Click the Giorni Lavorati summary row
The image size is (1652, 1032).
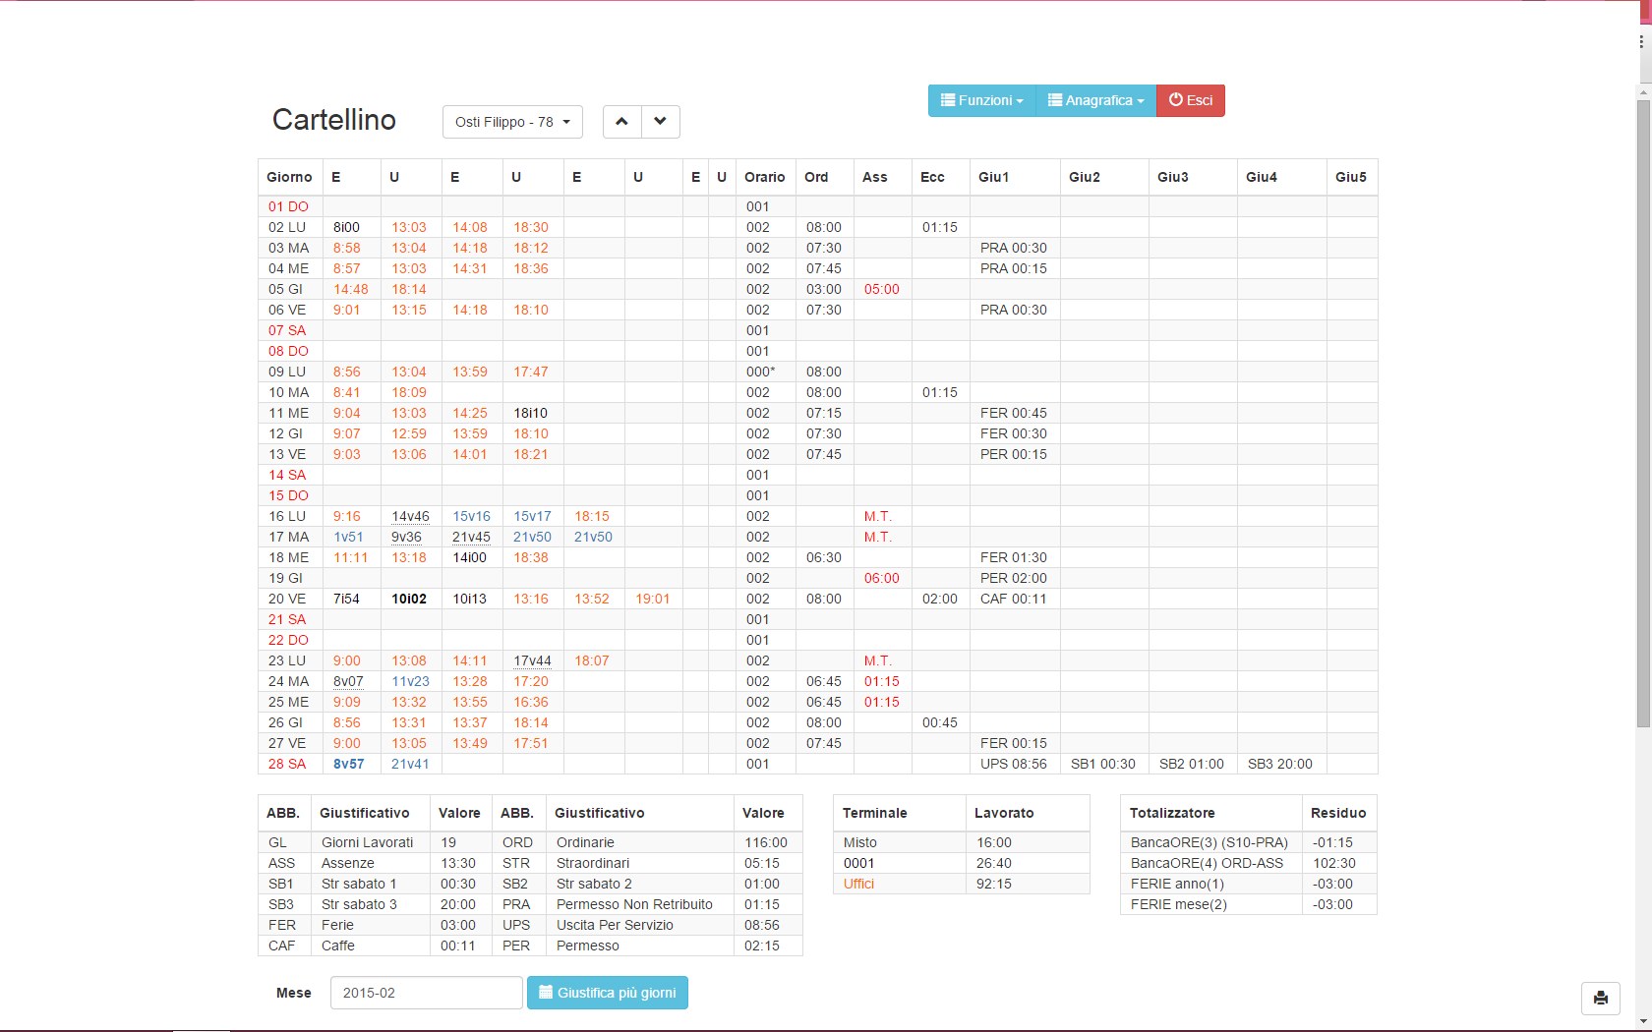375,842
